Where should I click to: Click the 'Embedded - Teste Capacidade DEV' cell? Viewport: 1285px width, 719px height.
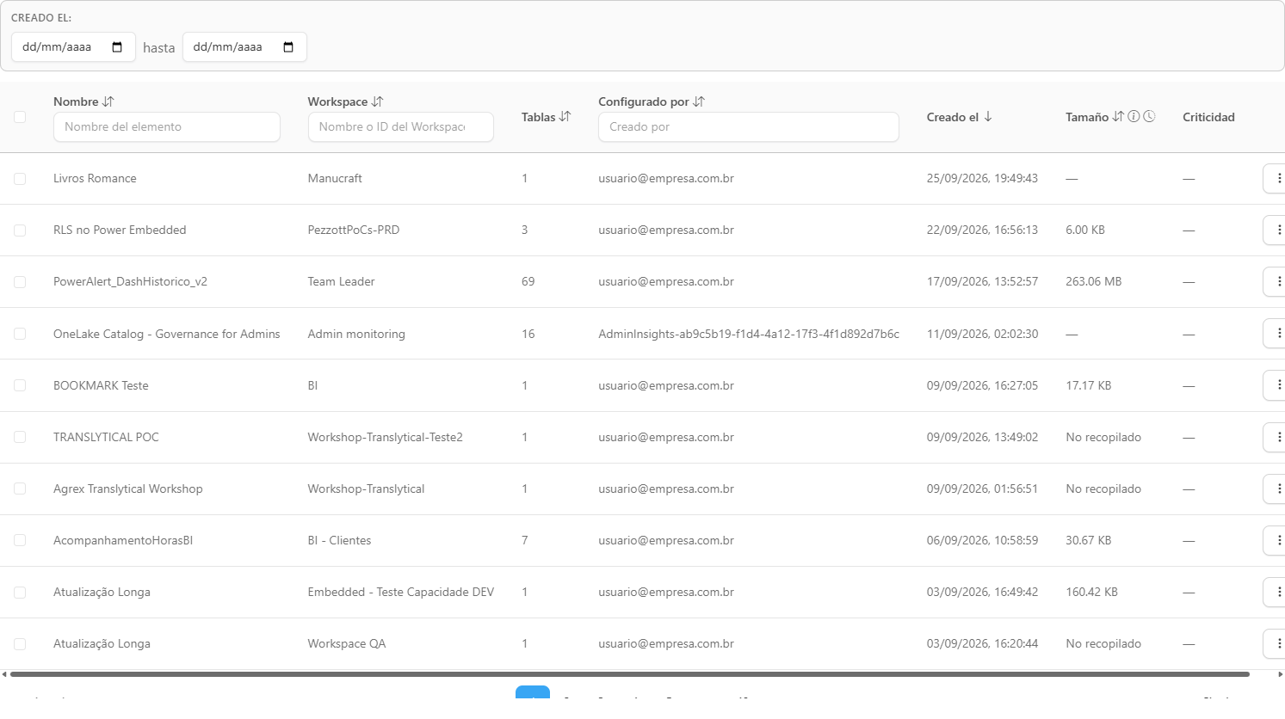tap(401, 592)
